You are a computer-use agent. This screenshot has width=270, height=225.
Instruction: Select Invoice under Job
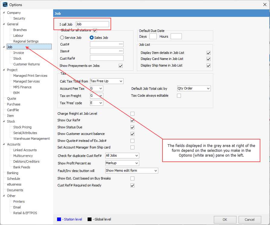click(x=19, y=53)
